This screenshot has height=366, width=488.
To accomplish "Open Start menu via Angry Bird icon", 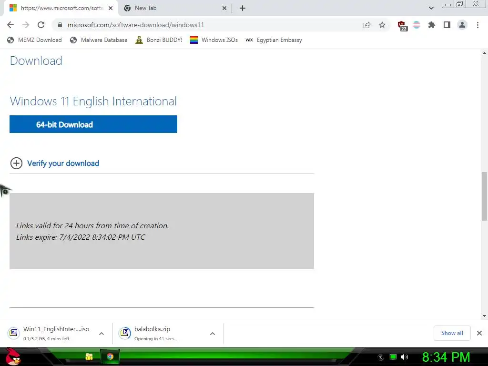I will point(13,356).
